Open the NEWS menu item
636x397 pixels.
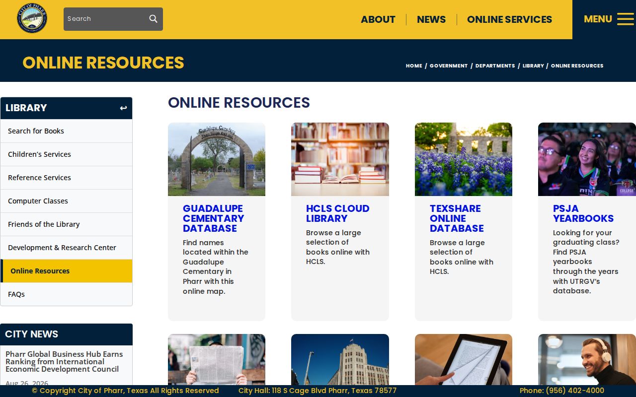[431, 19]
